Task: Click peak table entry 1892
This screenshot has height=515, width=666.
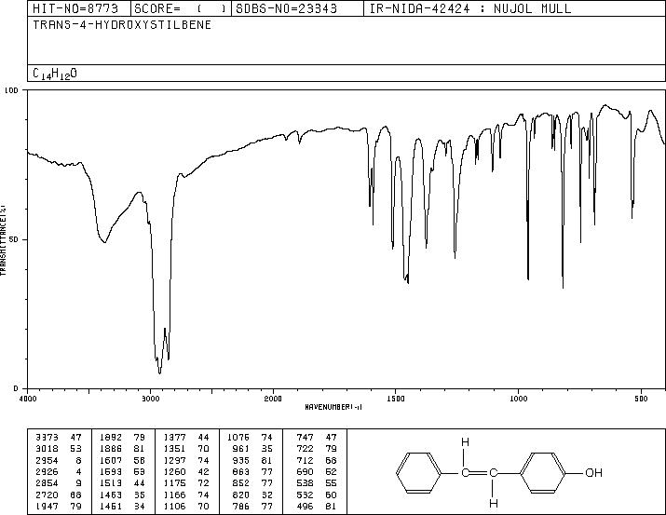Action: click(111, 438)
